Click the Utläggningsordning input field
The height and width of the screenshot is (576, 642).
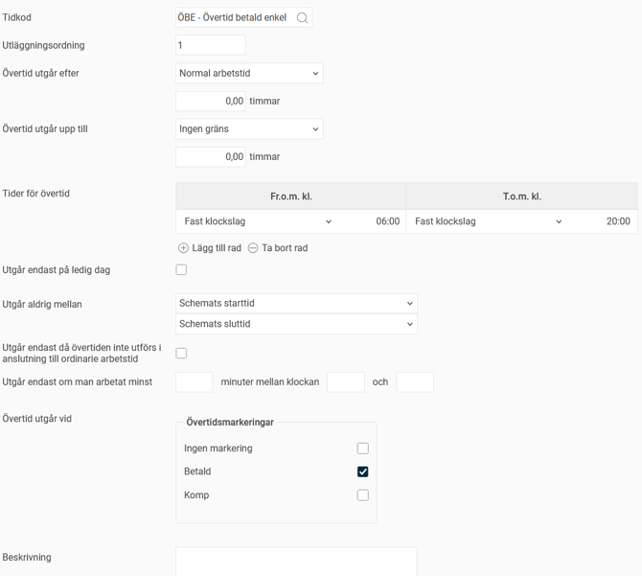click(211, 45)
